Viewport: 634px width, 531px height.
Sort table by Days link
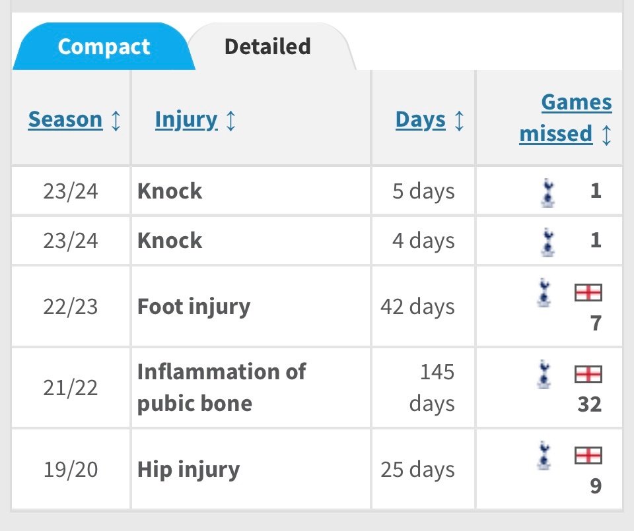421,120
